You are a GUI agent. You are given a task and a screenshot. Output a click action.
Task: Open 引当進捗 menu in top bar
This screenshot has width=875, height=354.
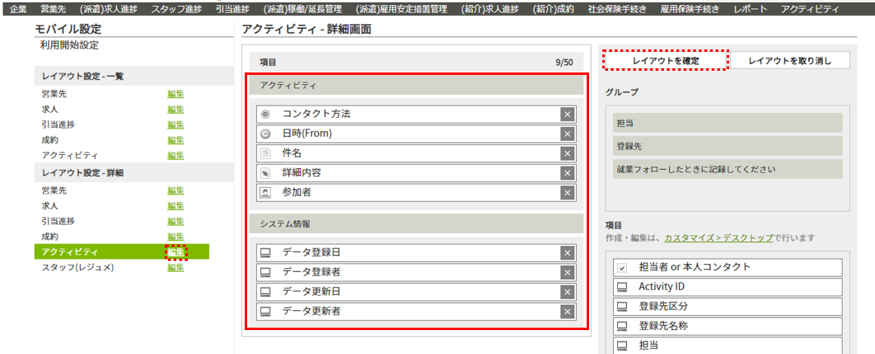point(234,9)
